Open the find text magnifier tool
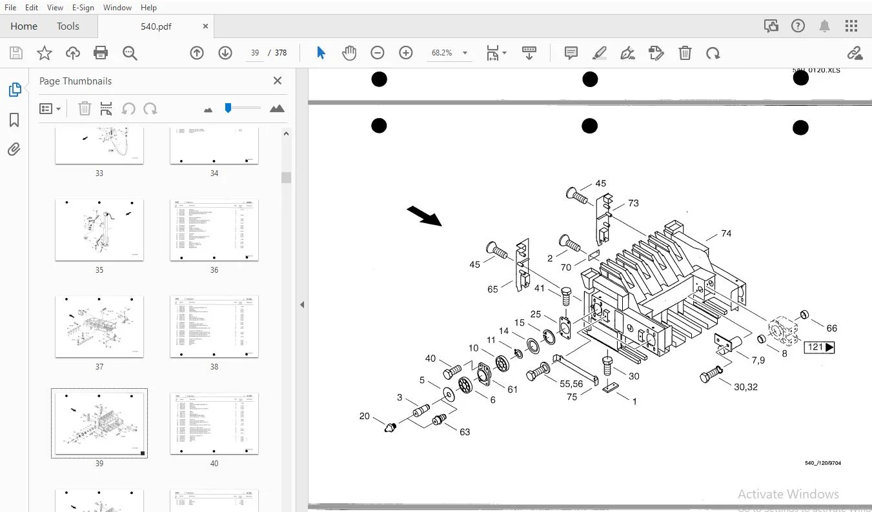 [x=130, y=53]
